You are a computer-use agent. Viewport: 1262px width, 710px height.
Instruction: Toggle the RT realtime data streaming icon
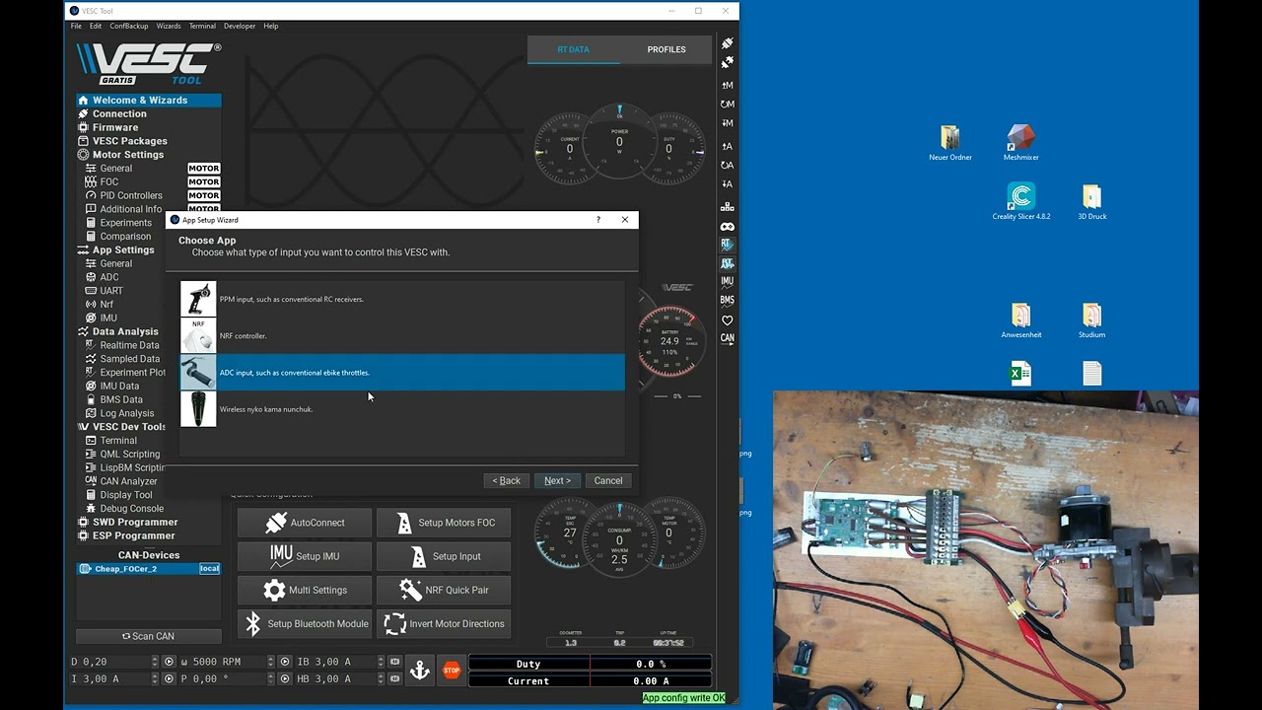tap(728, 245)
